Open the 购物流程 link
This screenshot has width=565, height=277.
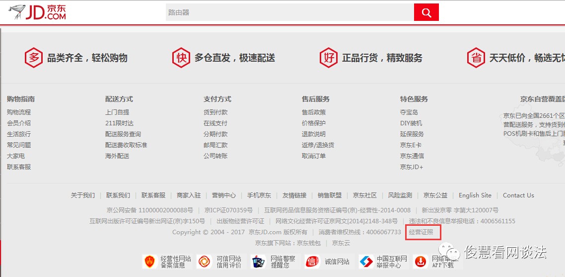(19, 112)
